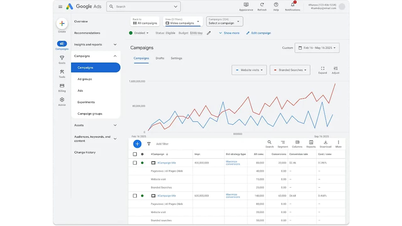The image size is (402, 226).
Task: Click the filter funnel icon
Action: coord(149,144)
